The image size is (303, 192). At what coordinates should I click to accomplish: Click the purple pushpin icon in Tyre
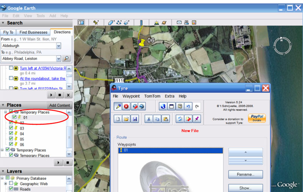click(197, 119)
